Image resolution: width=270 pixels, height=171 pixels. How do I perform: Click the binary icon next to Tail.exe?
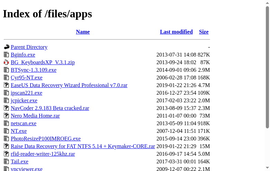pyautogui.click(x=6, y=161)
